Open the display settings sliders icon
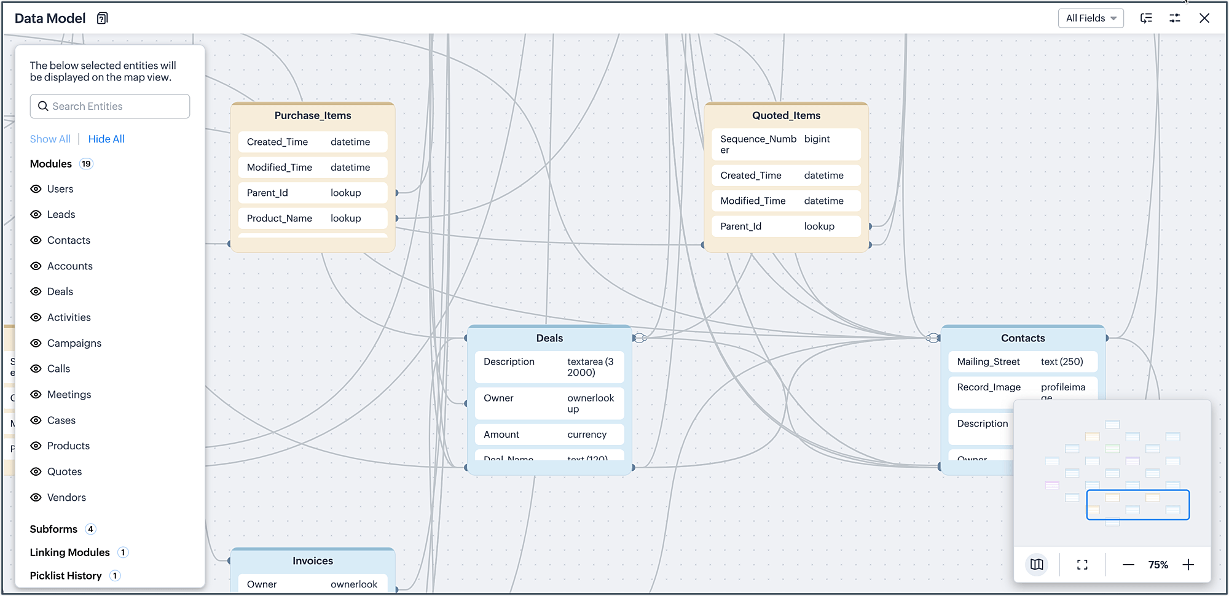This screenshot has height=596, width=1229. (x=1174, y=18)
